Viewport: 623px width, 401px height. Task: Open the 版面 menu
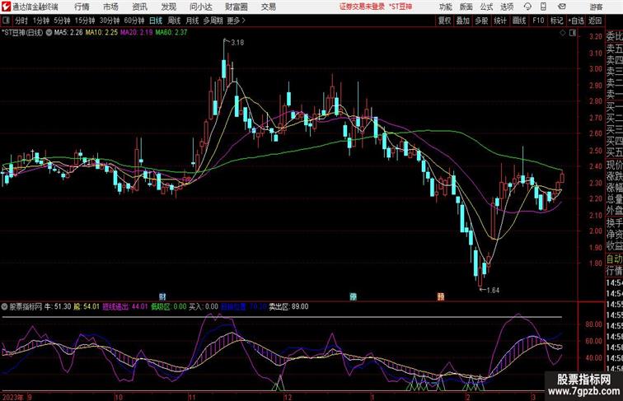pos(466,7)
